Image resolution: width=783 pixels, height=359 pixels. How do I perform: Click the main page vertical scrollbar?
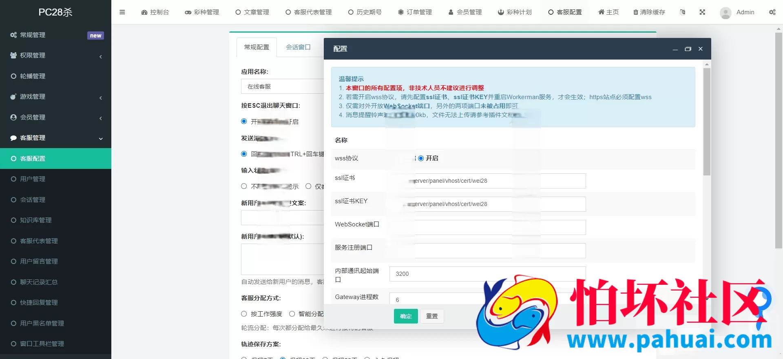779,141
